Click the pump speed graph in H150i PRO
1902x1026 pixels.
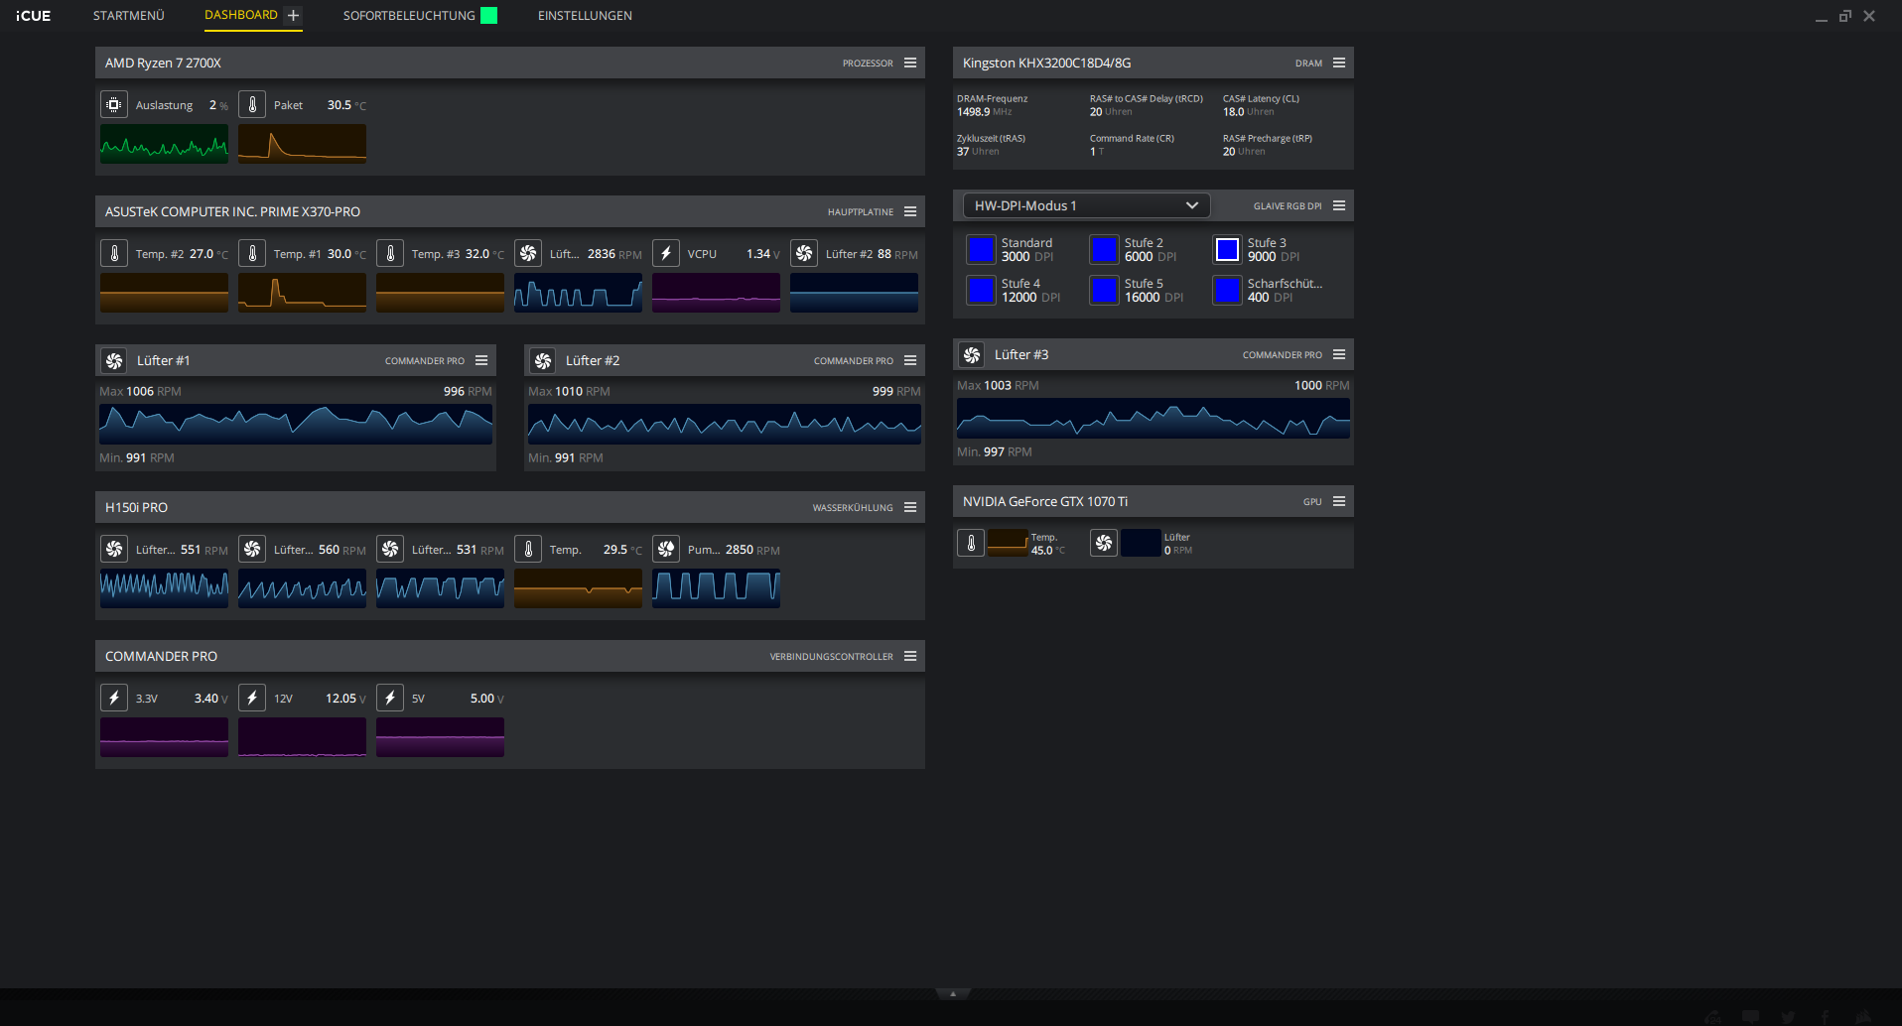716,588
